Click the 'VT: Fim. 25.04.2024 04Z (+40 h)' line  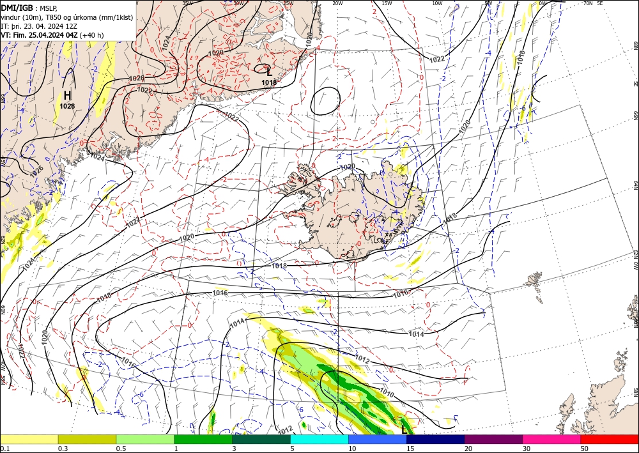52,35
